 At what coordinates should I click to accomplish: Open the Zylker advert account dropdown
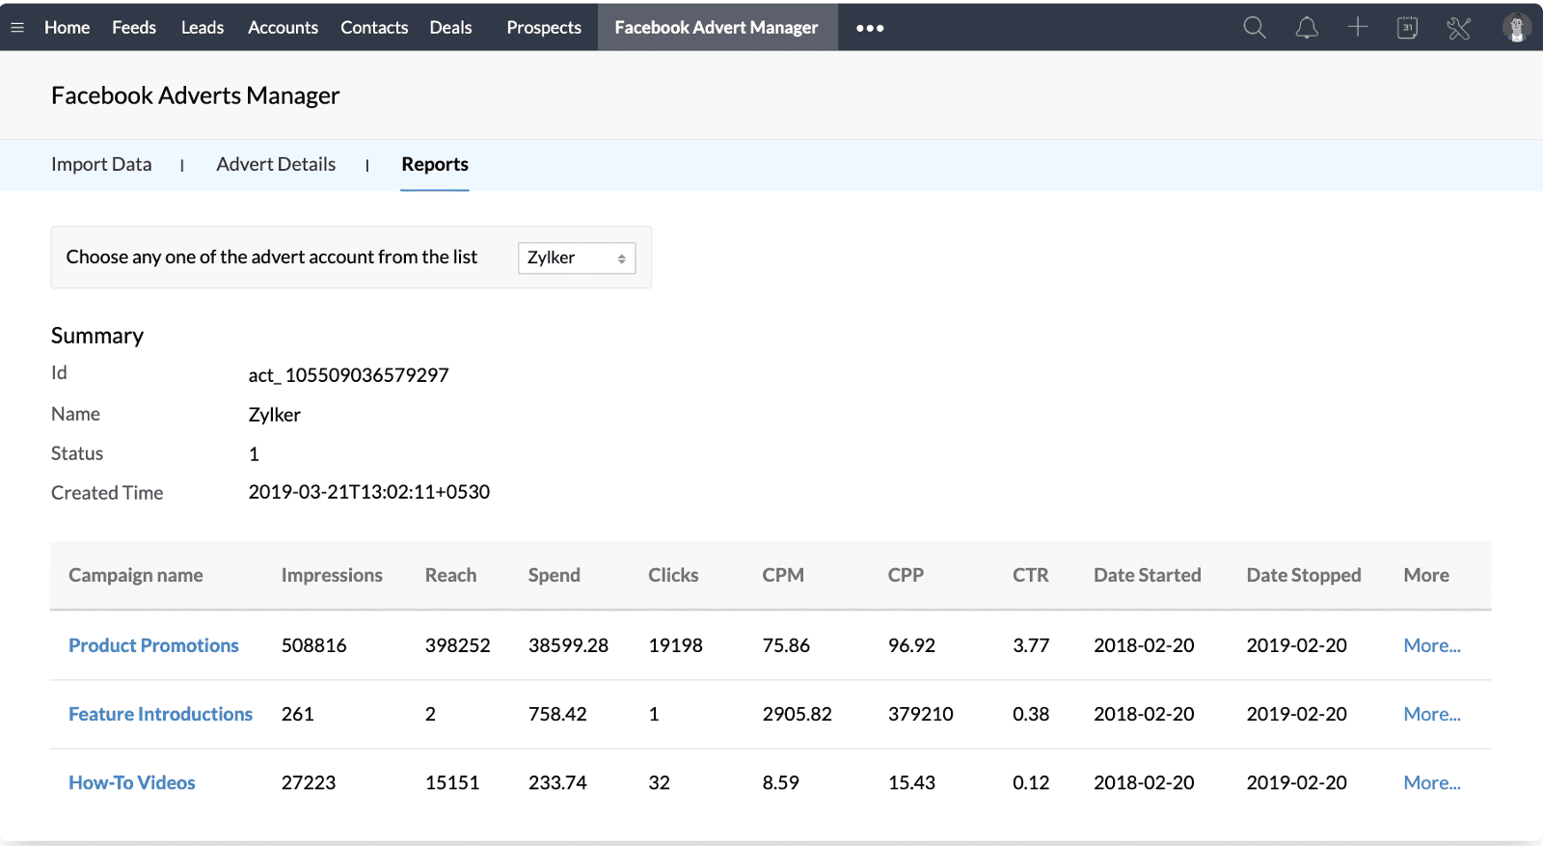click(x=577, y=258)
